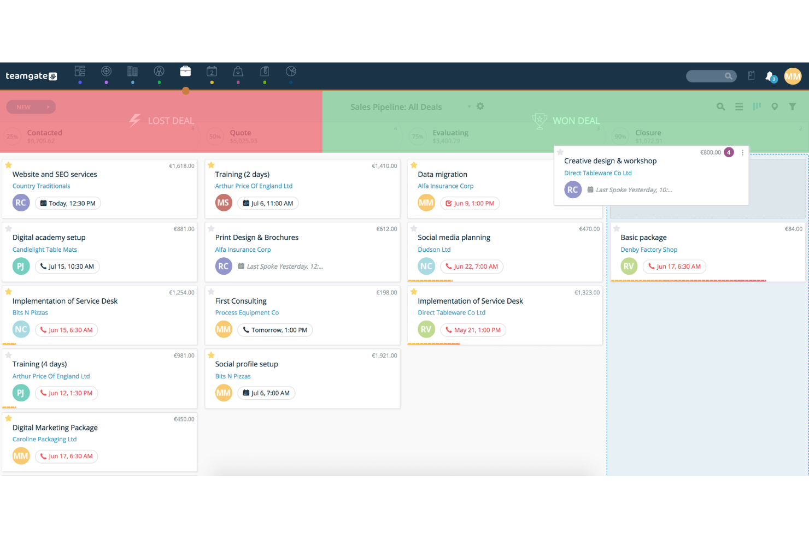Expand the Sales Pipeline: All Deals dropdown
Viewport: 809px width, 539px height.
(469, 106)
